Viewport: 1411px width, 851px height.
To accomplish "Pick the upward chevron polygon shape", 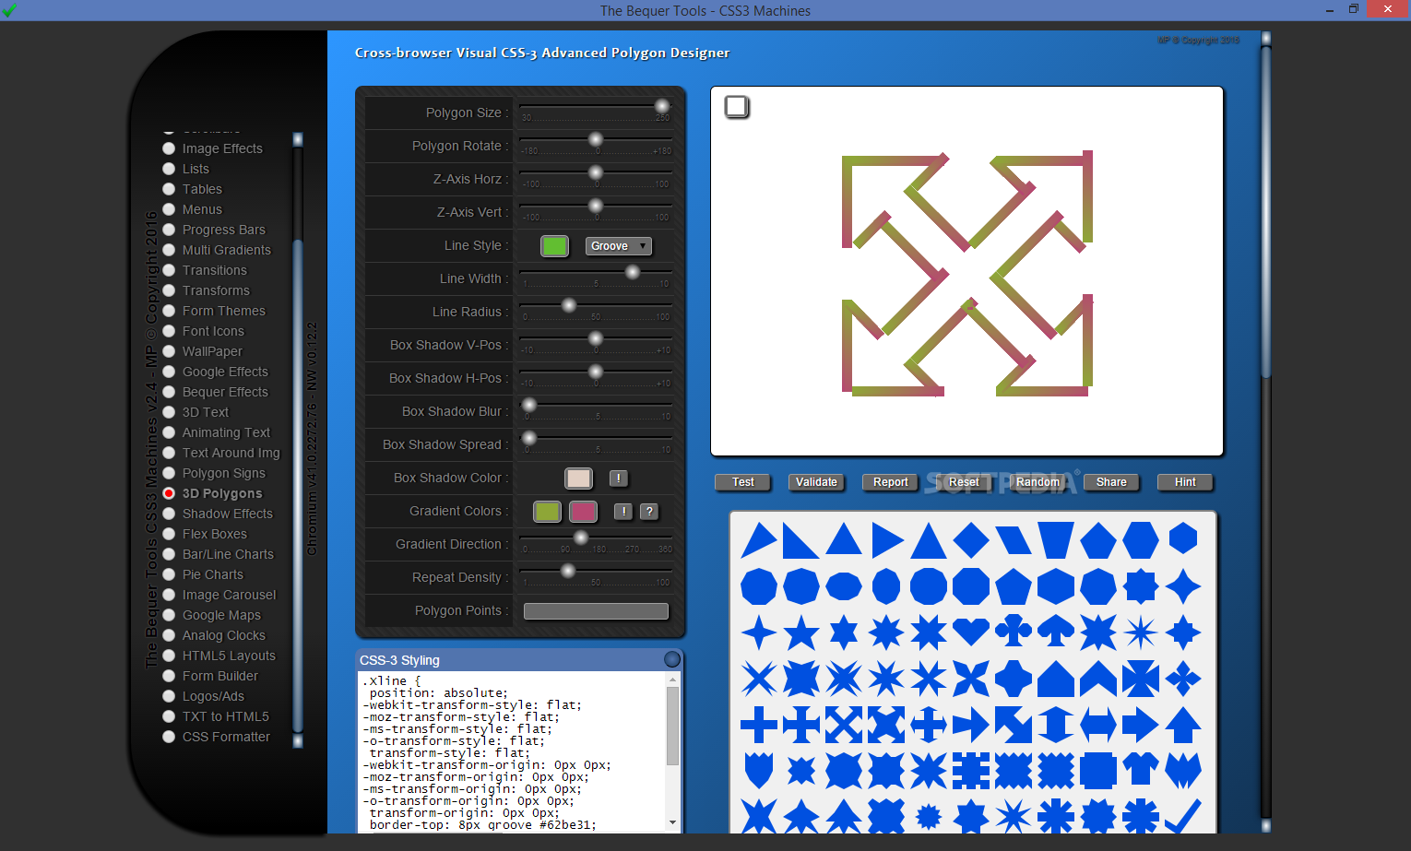I will (x=1097, y=678).
